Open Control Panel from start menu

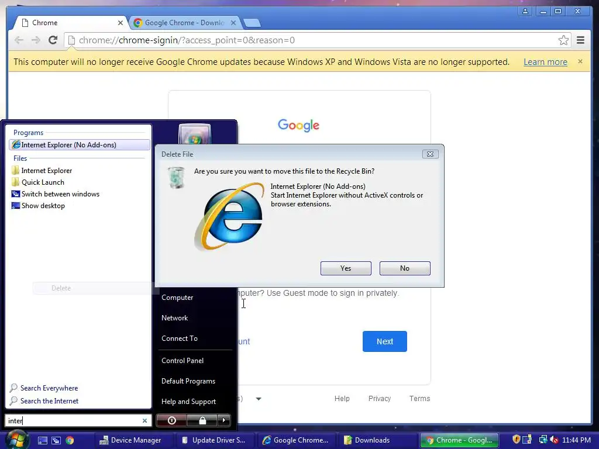(x=183, y=360)
